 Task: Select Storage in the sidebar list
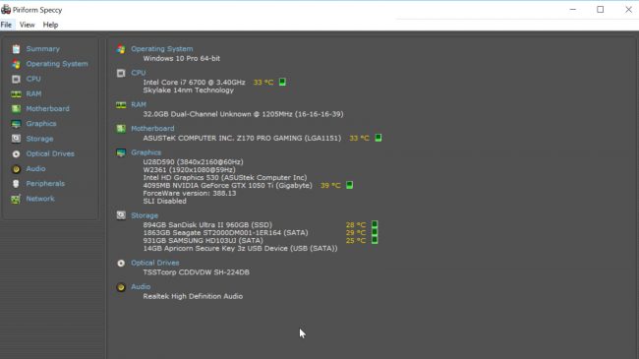(x=39, y=139)
